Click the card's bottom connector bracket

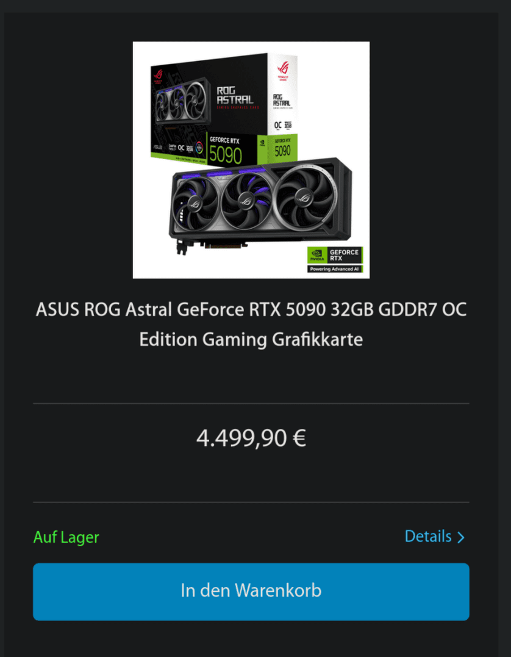tap(181, 248)
